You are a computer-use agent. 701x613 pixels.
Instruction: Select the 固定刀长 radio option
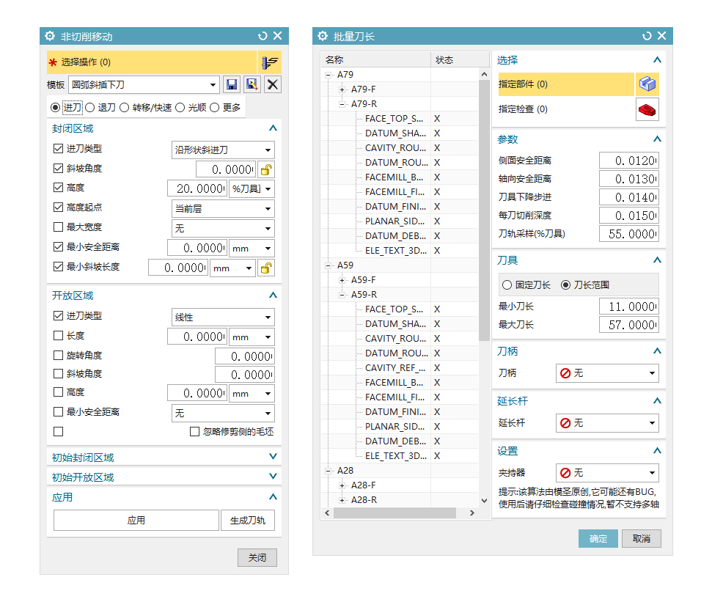click(507, 285)
